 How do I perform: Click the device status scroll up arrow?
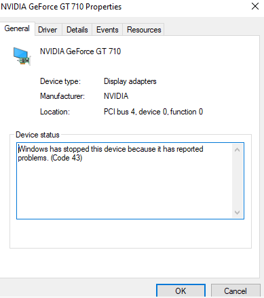[x=237, y=150]
